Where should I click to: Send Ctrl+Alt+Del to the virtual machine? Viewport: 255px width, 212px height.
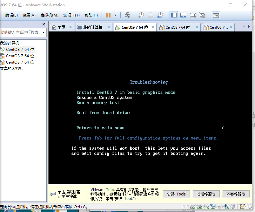(x=127, y=15)
